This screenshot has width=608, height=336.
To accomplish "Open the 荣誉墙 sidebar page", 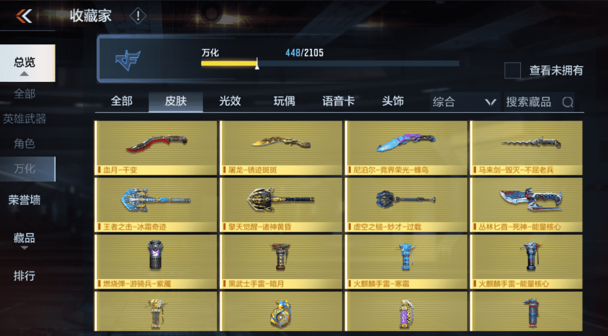I will (x=24, y=200).
